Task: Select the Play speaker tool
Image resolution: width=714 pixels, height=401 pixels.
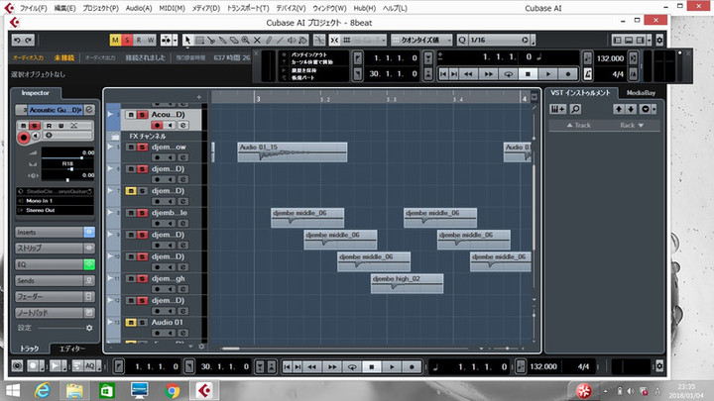Action: (292, 40)
